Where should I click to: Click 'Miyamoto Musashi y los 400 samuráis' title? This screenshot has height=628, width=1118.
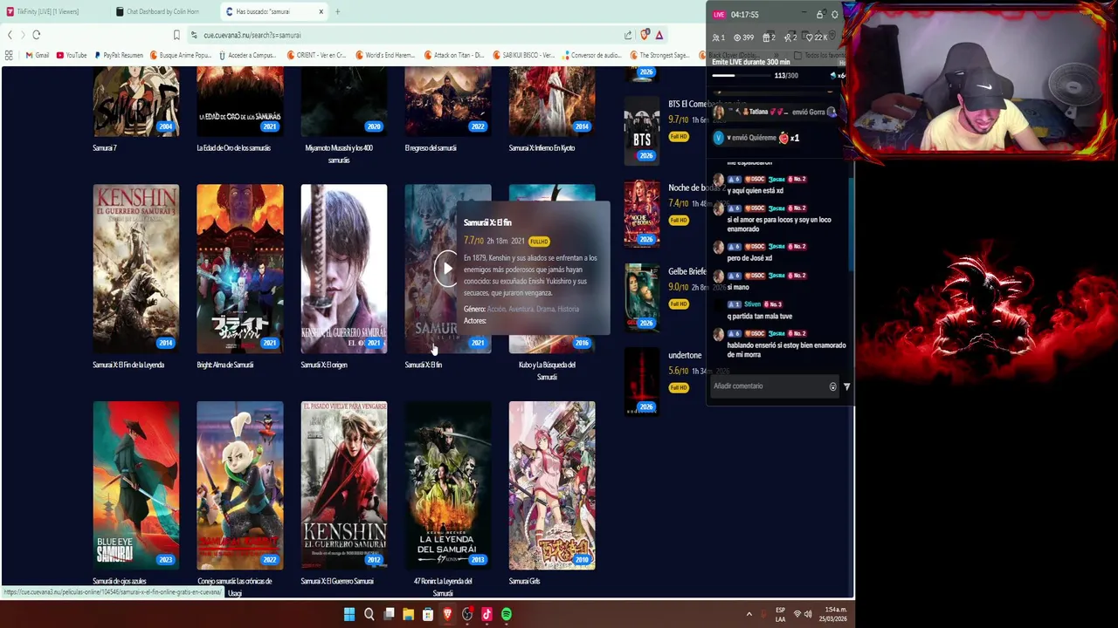click(339, 154)
